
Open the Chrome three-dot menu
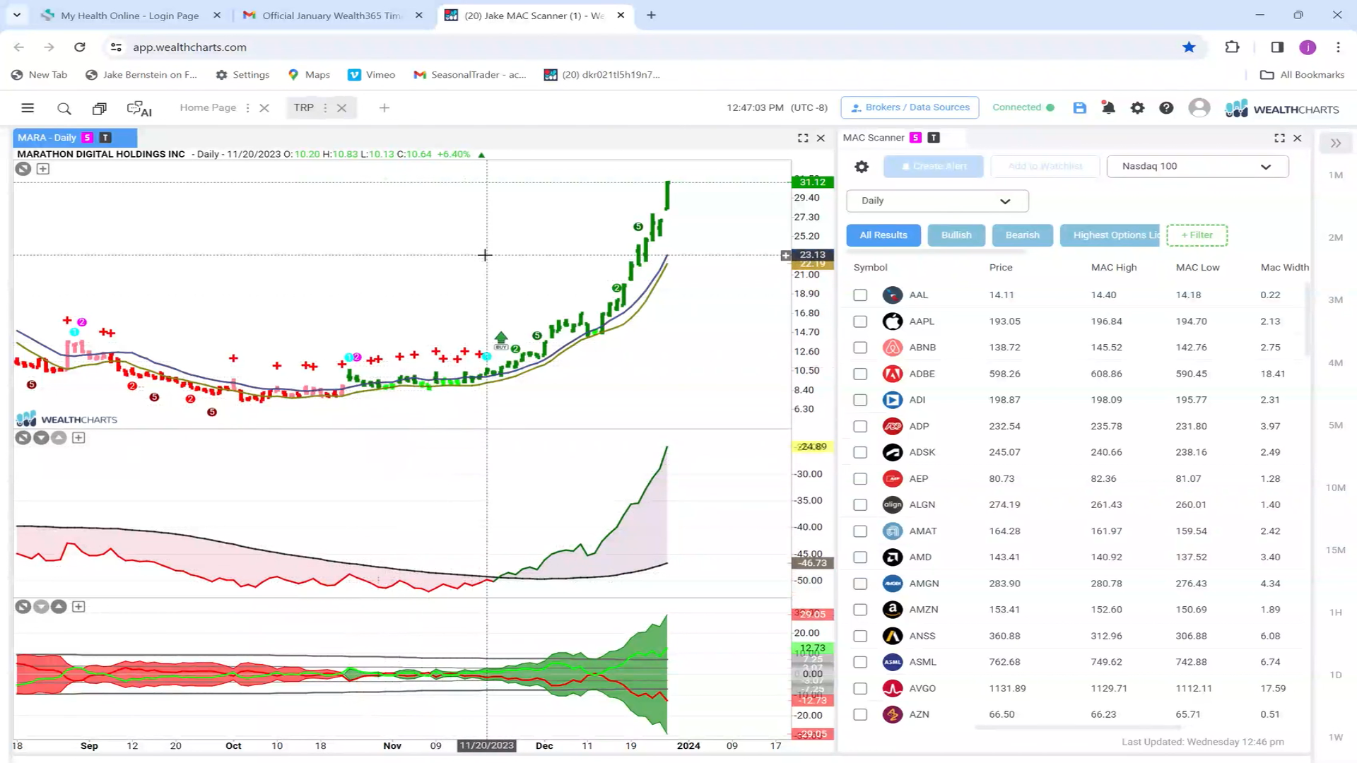(1338, 47)
